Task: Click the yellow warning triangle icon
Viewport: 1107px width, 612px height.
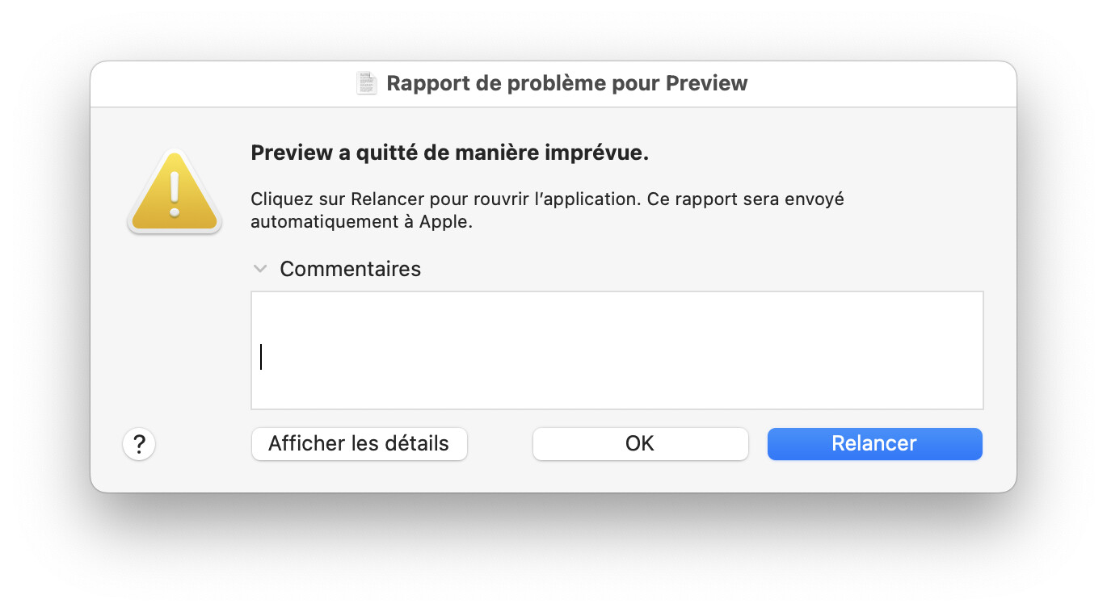Action: click(174, 194)
